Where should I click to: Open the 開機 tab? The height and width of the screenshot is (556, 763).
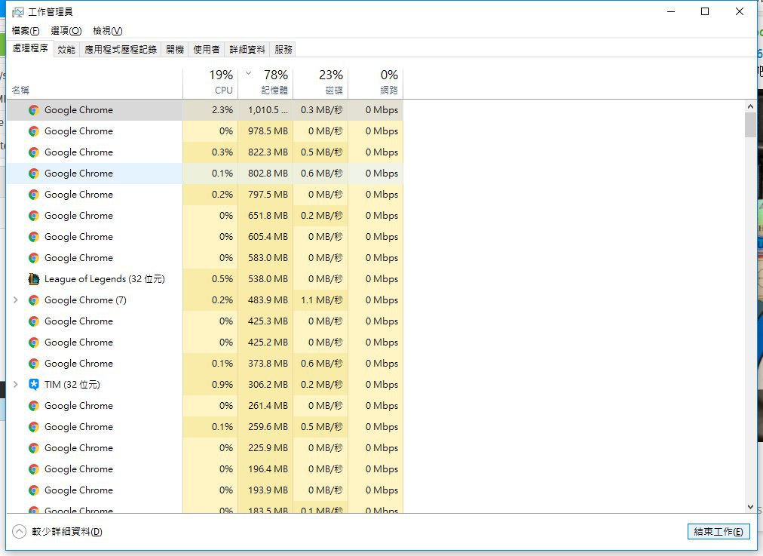point(175,49)
